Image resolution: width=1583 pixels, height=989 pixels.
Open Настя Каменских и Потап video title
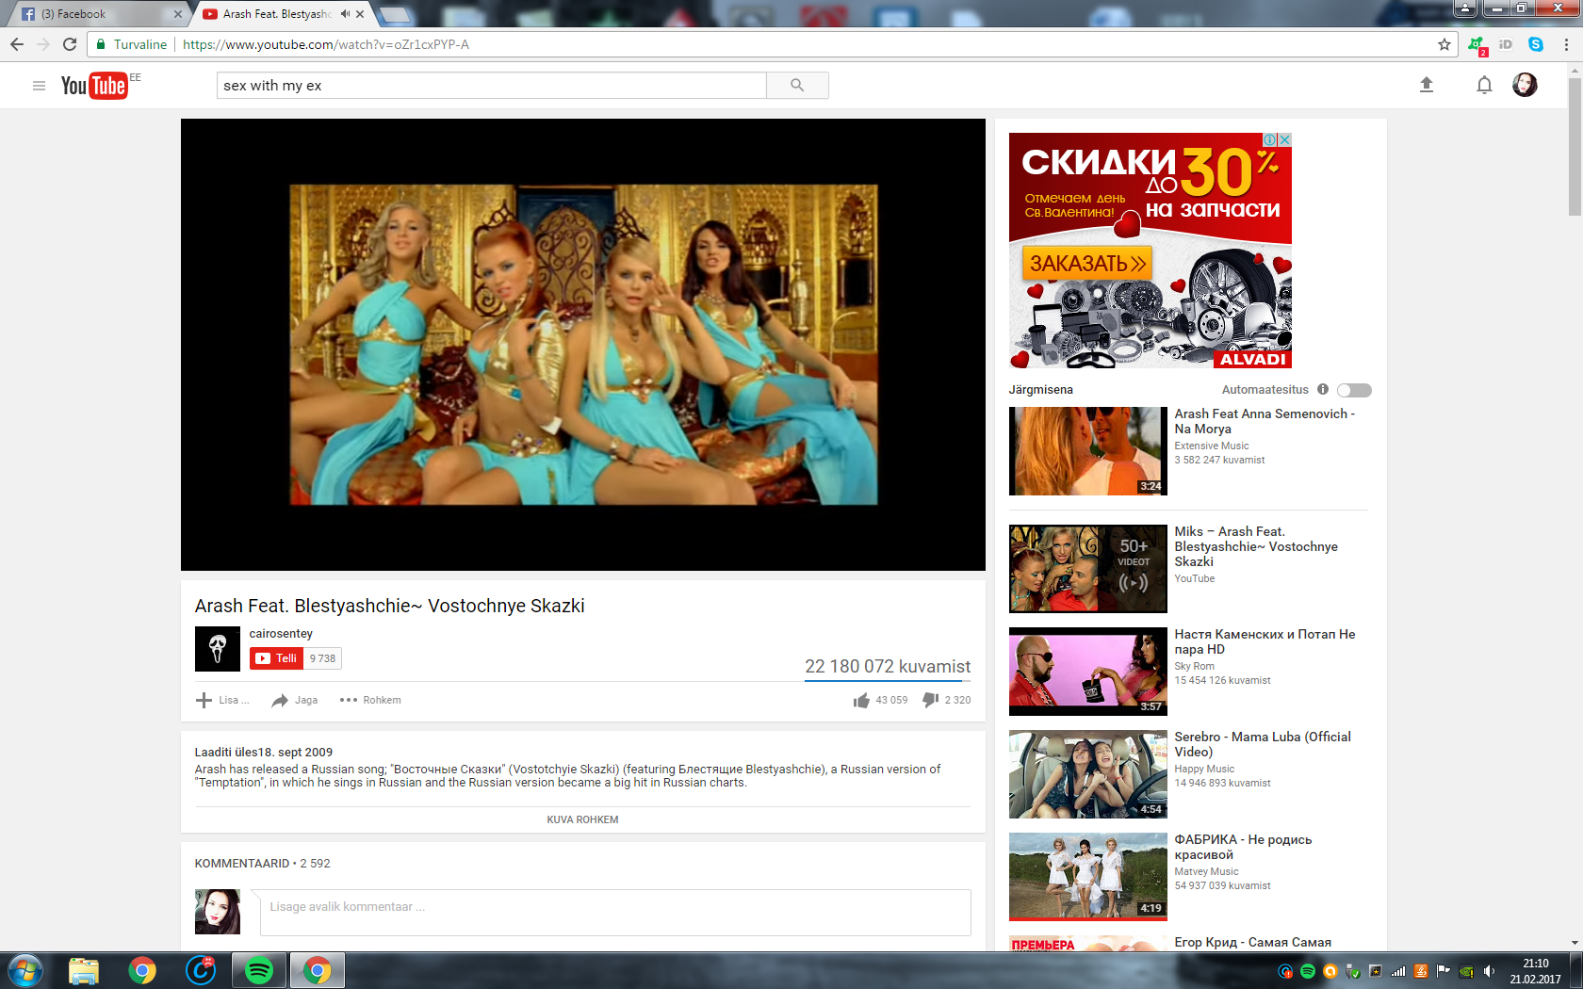click(1265, 641)
